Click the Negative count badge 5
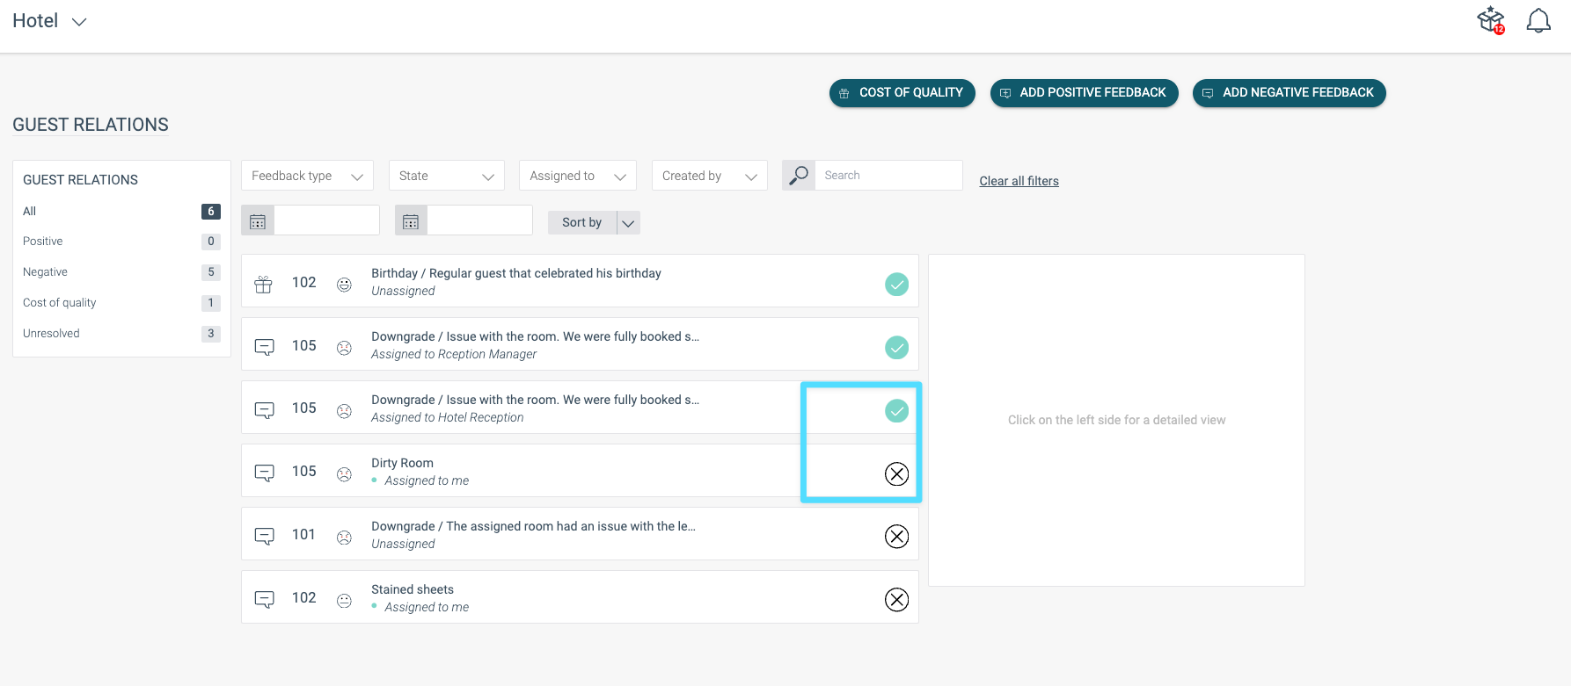 (211, 272)
